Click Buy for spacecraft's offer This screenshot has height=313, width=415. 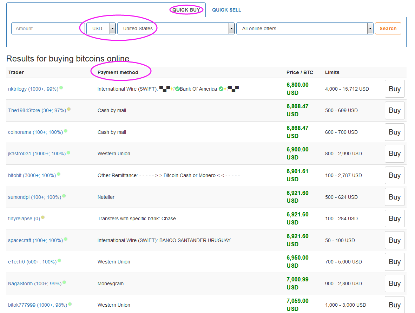(x=395, y=240)
